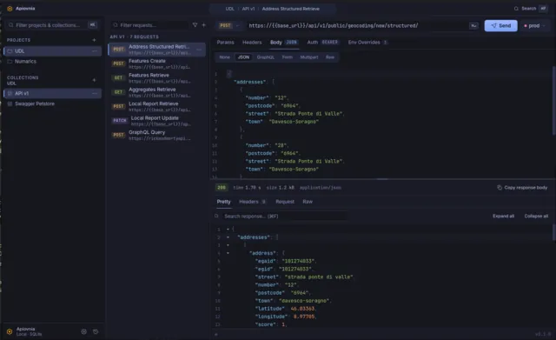Open the POST method dropdown in the URL bar
This screenshot has height=340, width=556.
coord(228,25)
